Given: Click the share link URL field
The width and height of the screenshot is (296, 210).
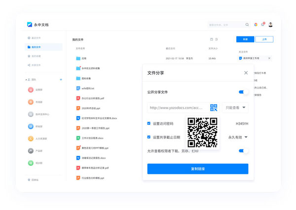Looking at the screenshot, I should 177,108.
